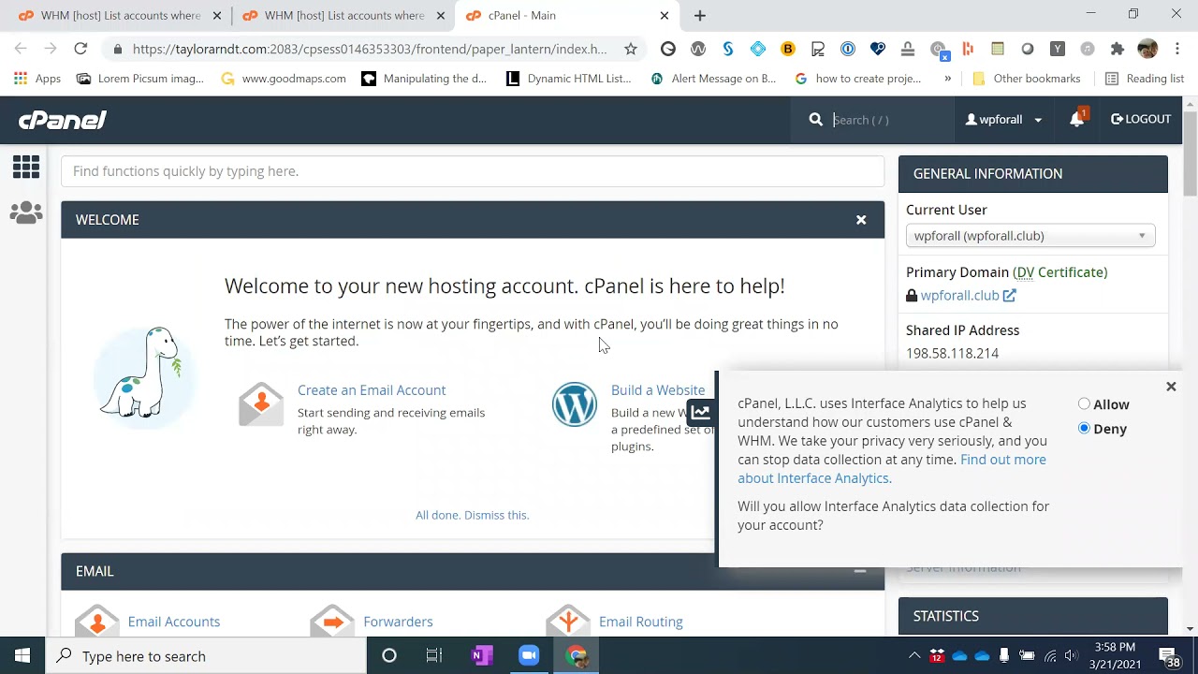Click DV Certificate link
1198x674 pixels.
click(1060, 272)
